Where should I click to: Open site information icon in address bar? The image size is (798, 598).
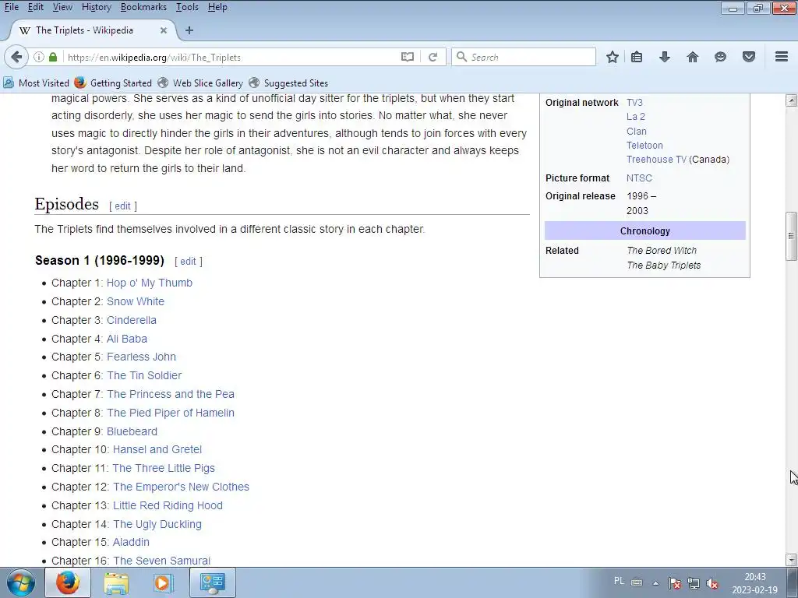tap(39, 57)
